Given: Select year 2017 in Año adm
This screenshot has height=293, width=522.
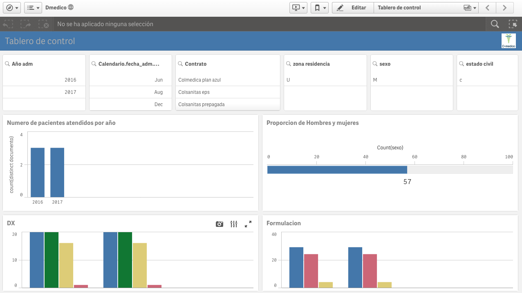Looking at the screenshot, I should pos(44,92).
